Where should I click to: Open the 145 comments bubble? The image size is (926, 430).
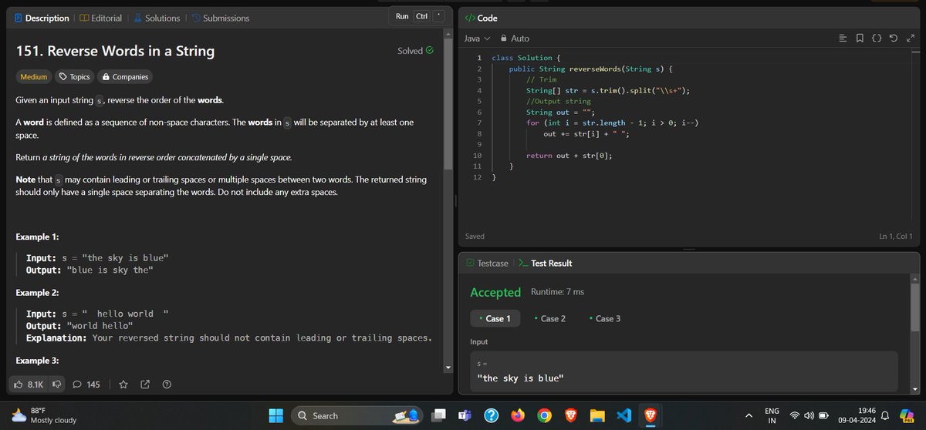pos(86,384)
